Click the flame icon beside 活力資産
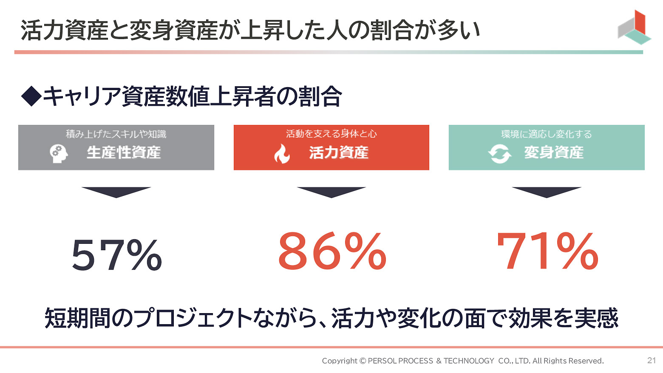Viewport: 663px width, 373px height. (x=282, y=154)
